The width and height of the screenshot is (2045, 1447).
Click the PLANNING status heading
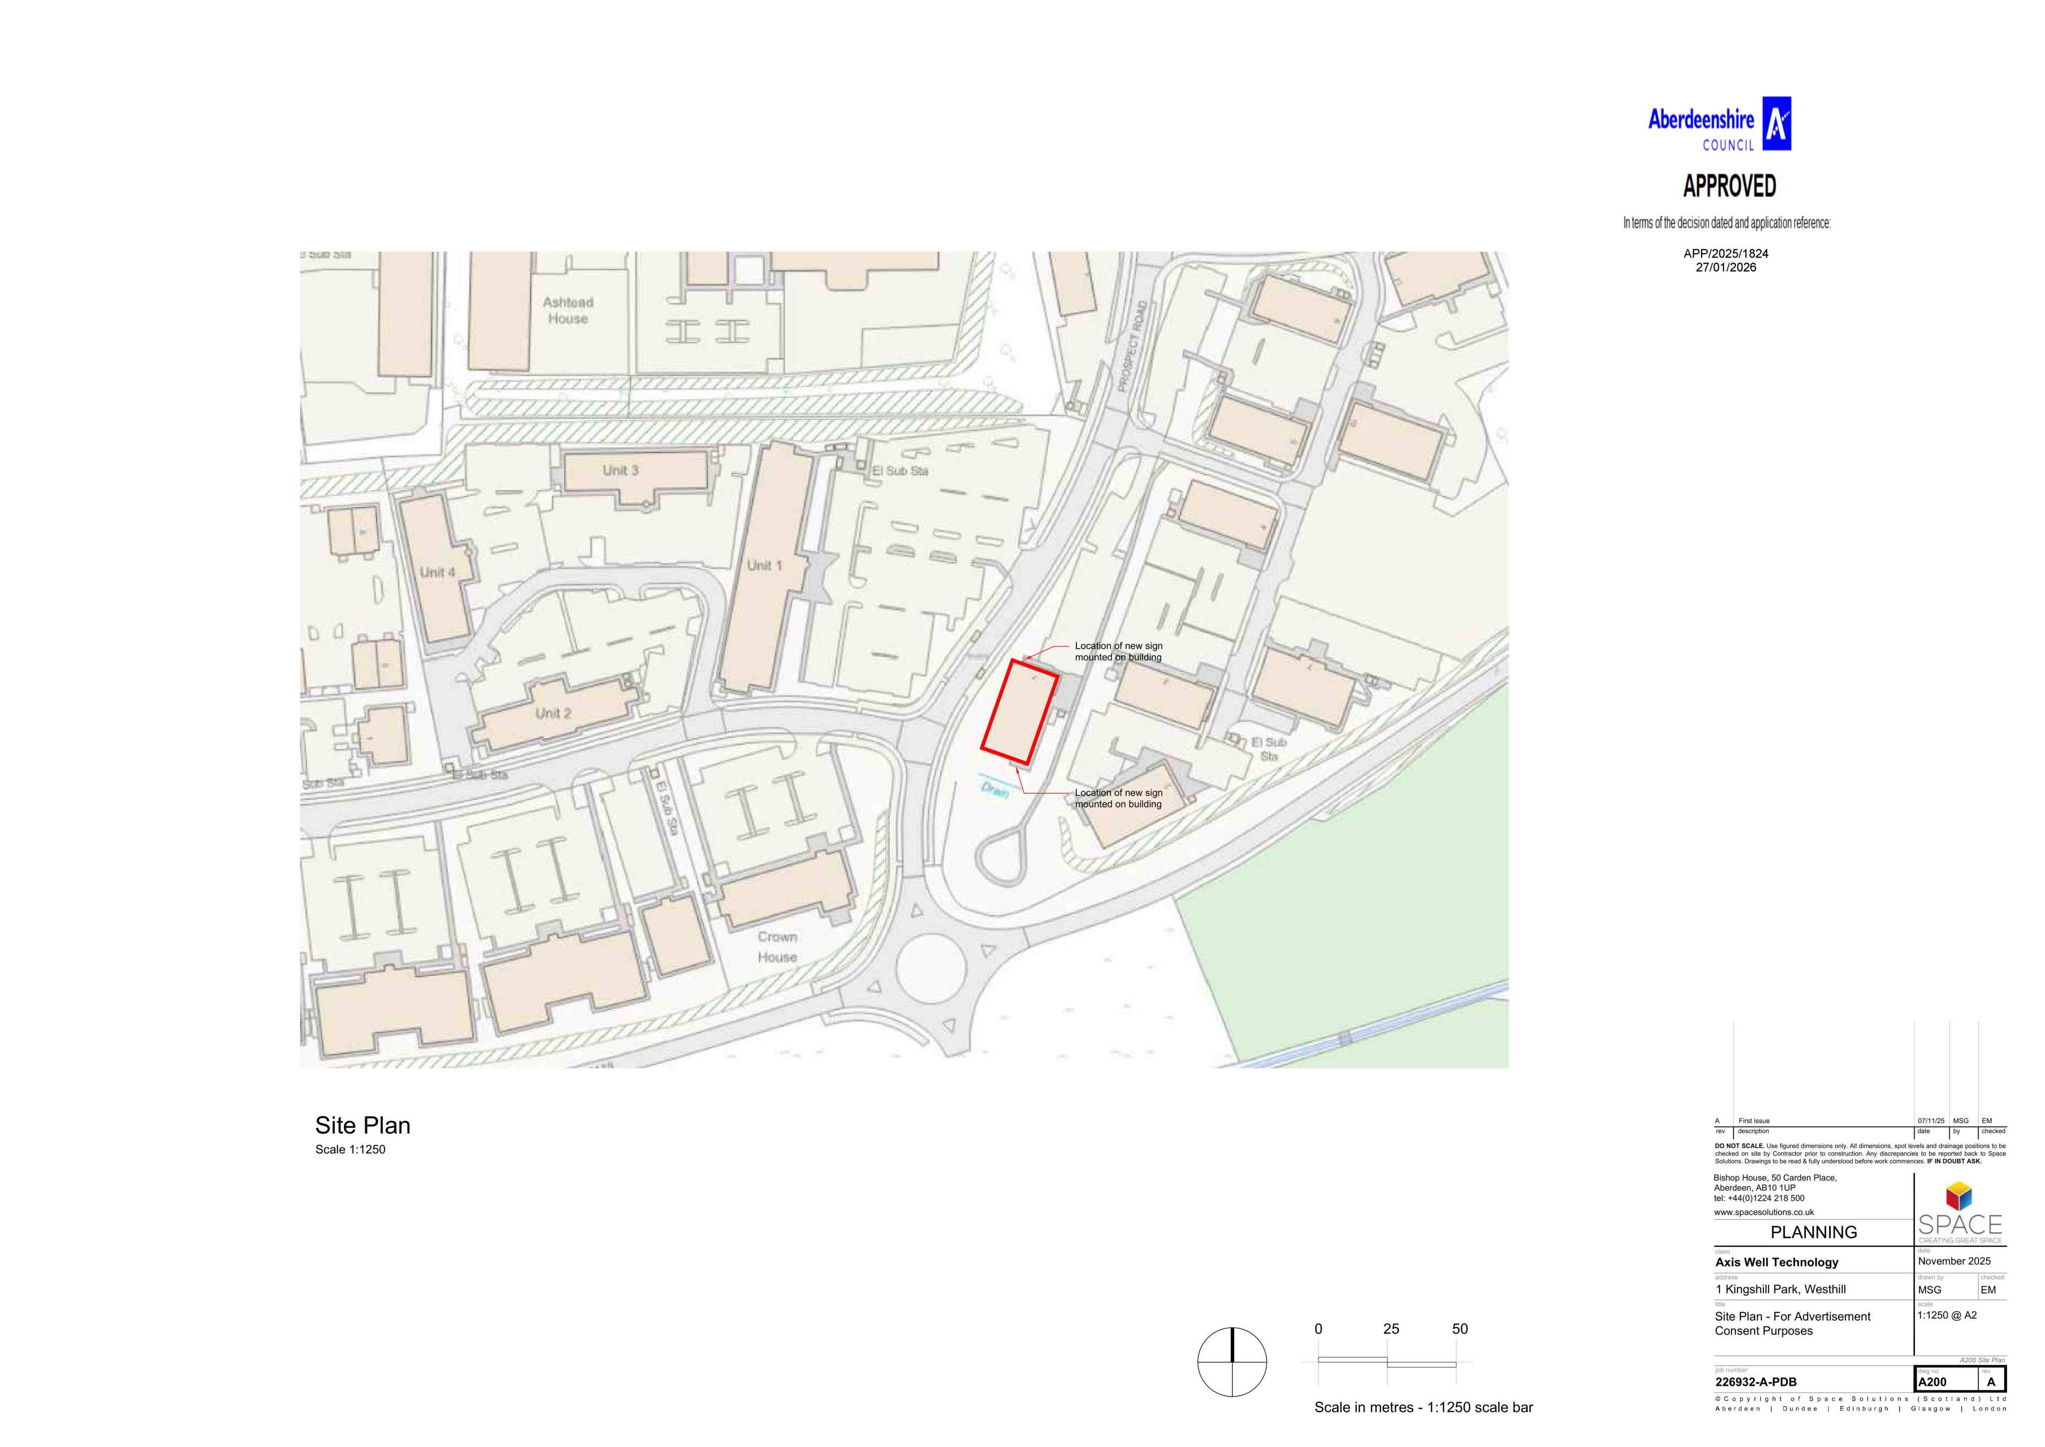[1813, 1232]
